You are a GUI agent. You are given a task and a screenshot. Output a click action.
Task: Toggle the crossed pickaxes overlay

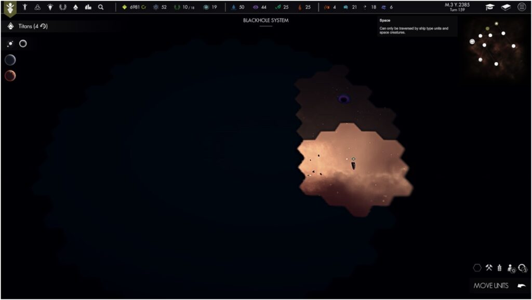click(489, 268)
